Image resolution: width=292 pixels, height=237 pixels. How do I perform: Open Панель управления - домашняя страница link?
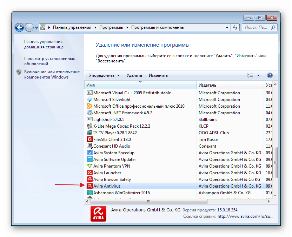(x=45, y=44)
